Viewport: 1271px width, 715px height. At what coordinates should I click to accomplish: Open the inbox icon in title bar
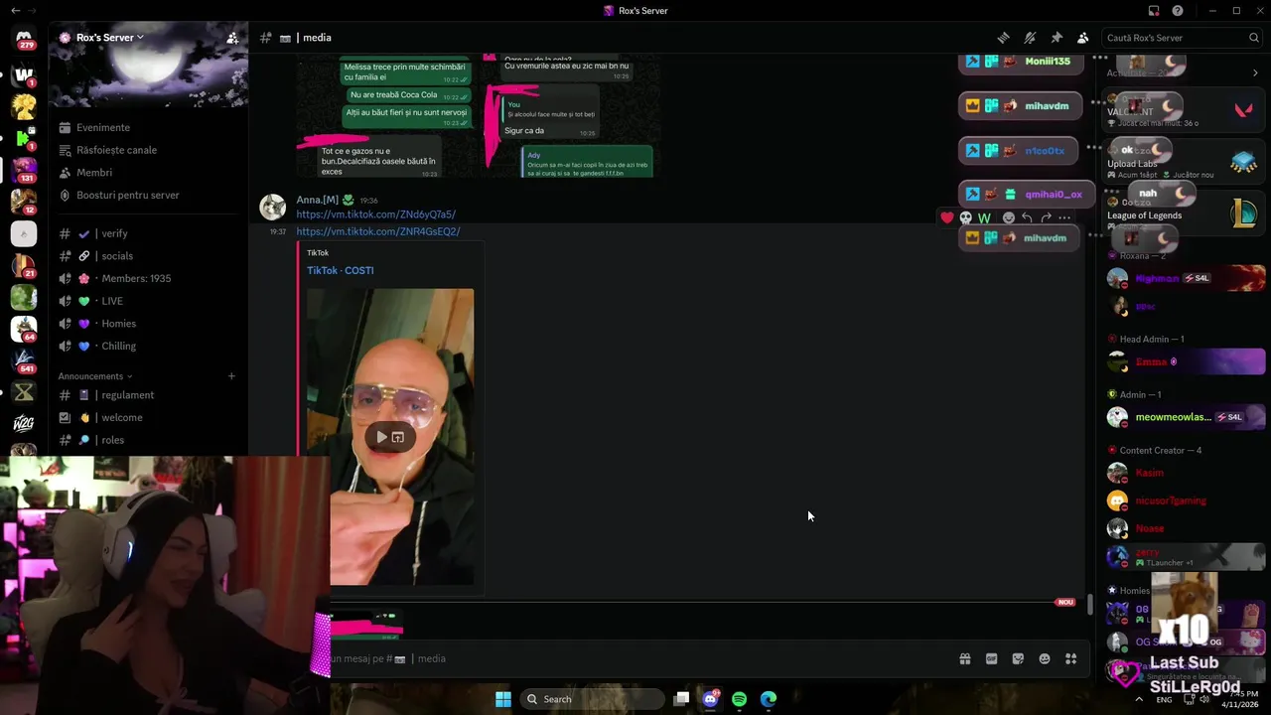(x=1154, y=11)
